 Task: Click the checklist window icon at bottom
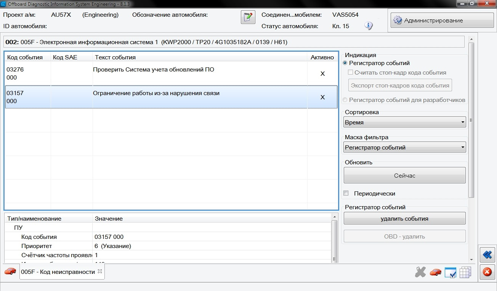click(x=451, y=272)
